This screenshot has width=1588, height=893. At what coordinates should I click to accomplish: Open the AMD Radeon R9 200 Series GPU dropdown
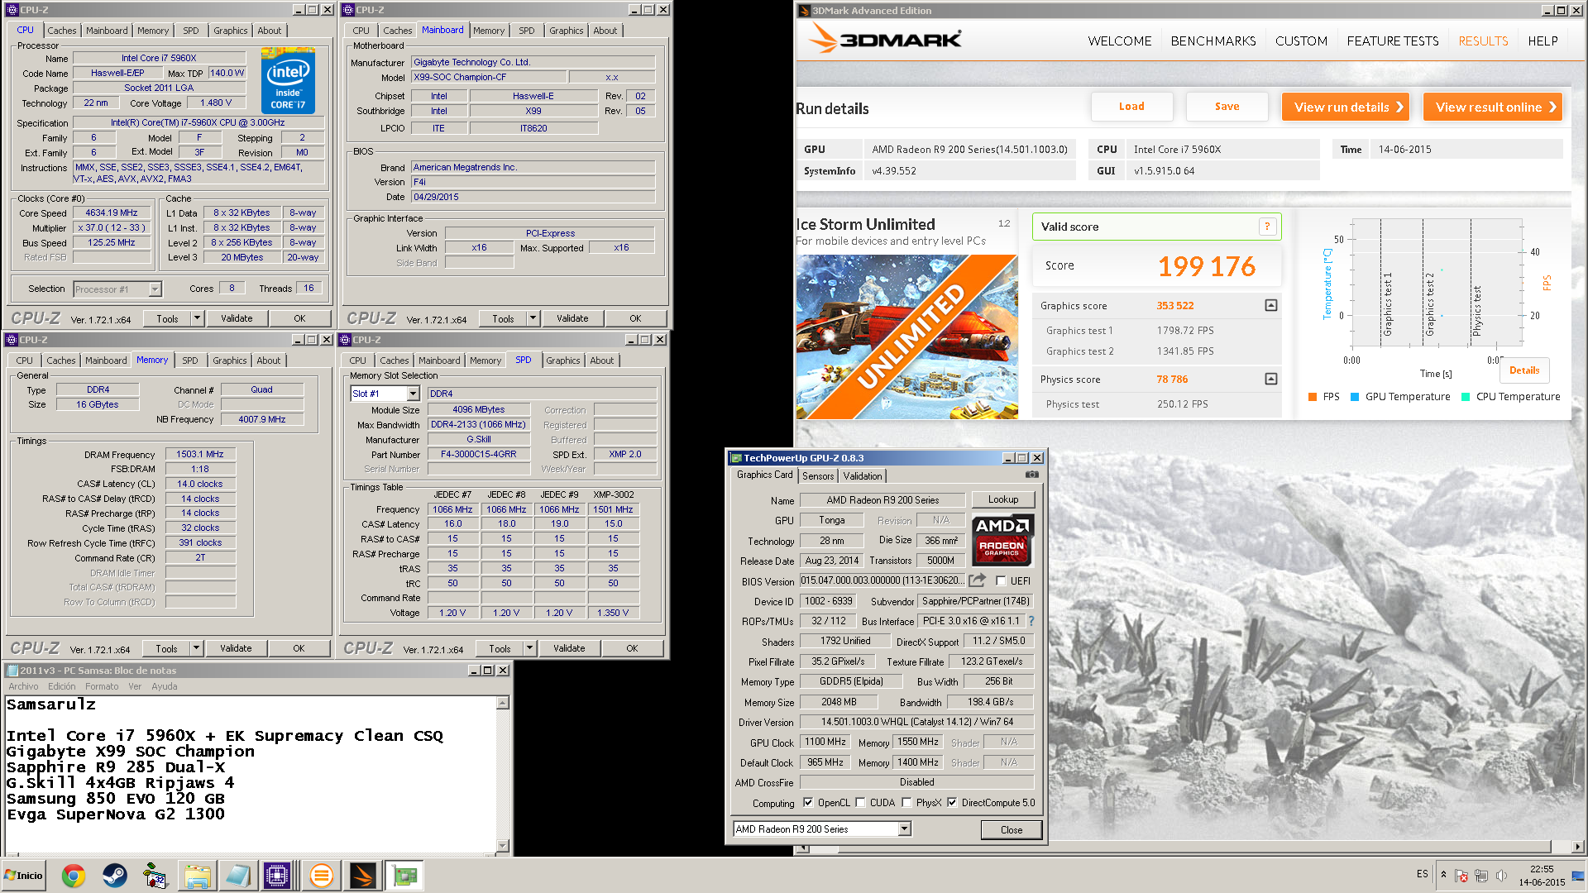pyautogui.click(x=905, y=829)
